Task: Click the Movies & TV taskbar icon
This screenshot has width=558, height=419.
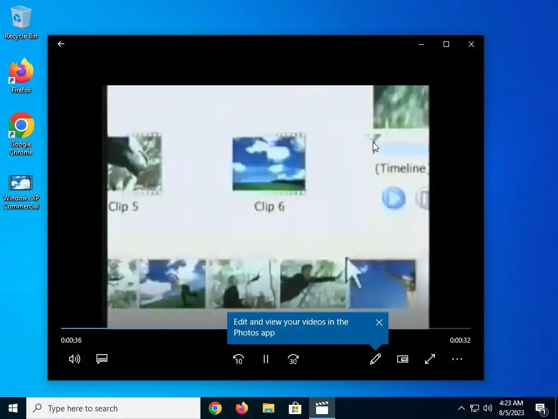Action: pyautogui.click(x=322, y=408)
